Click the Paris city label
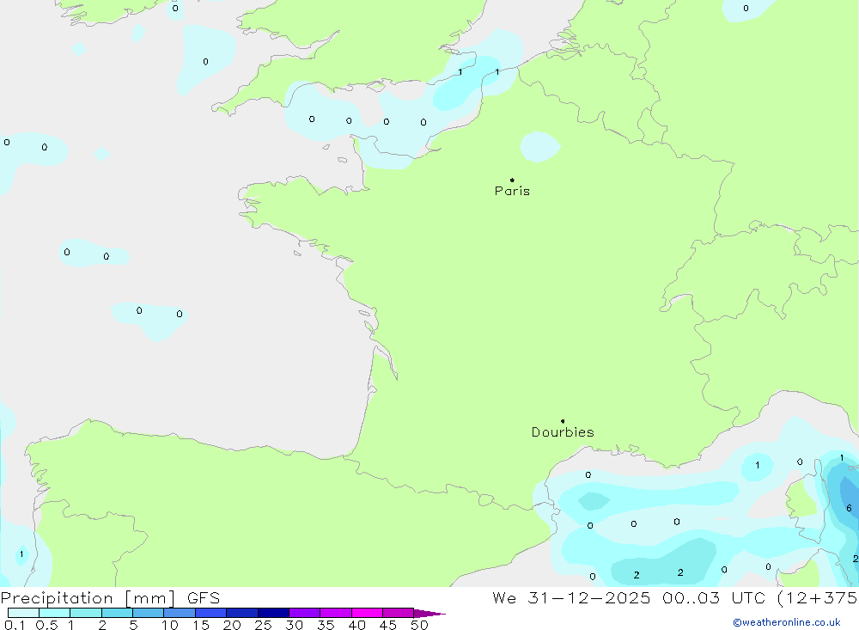 click(x=512, y=191)
